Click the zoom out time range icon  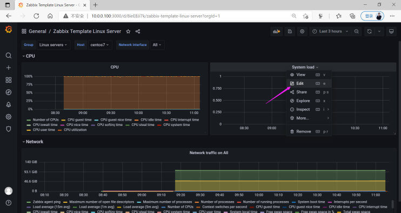tap(357, 31)
